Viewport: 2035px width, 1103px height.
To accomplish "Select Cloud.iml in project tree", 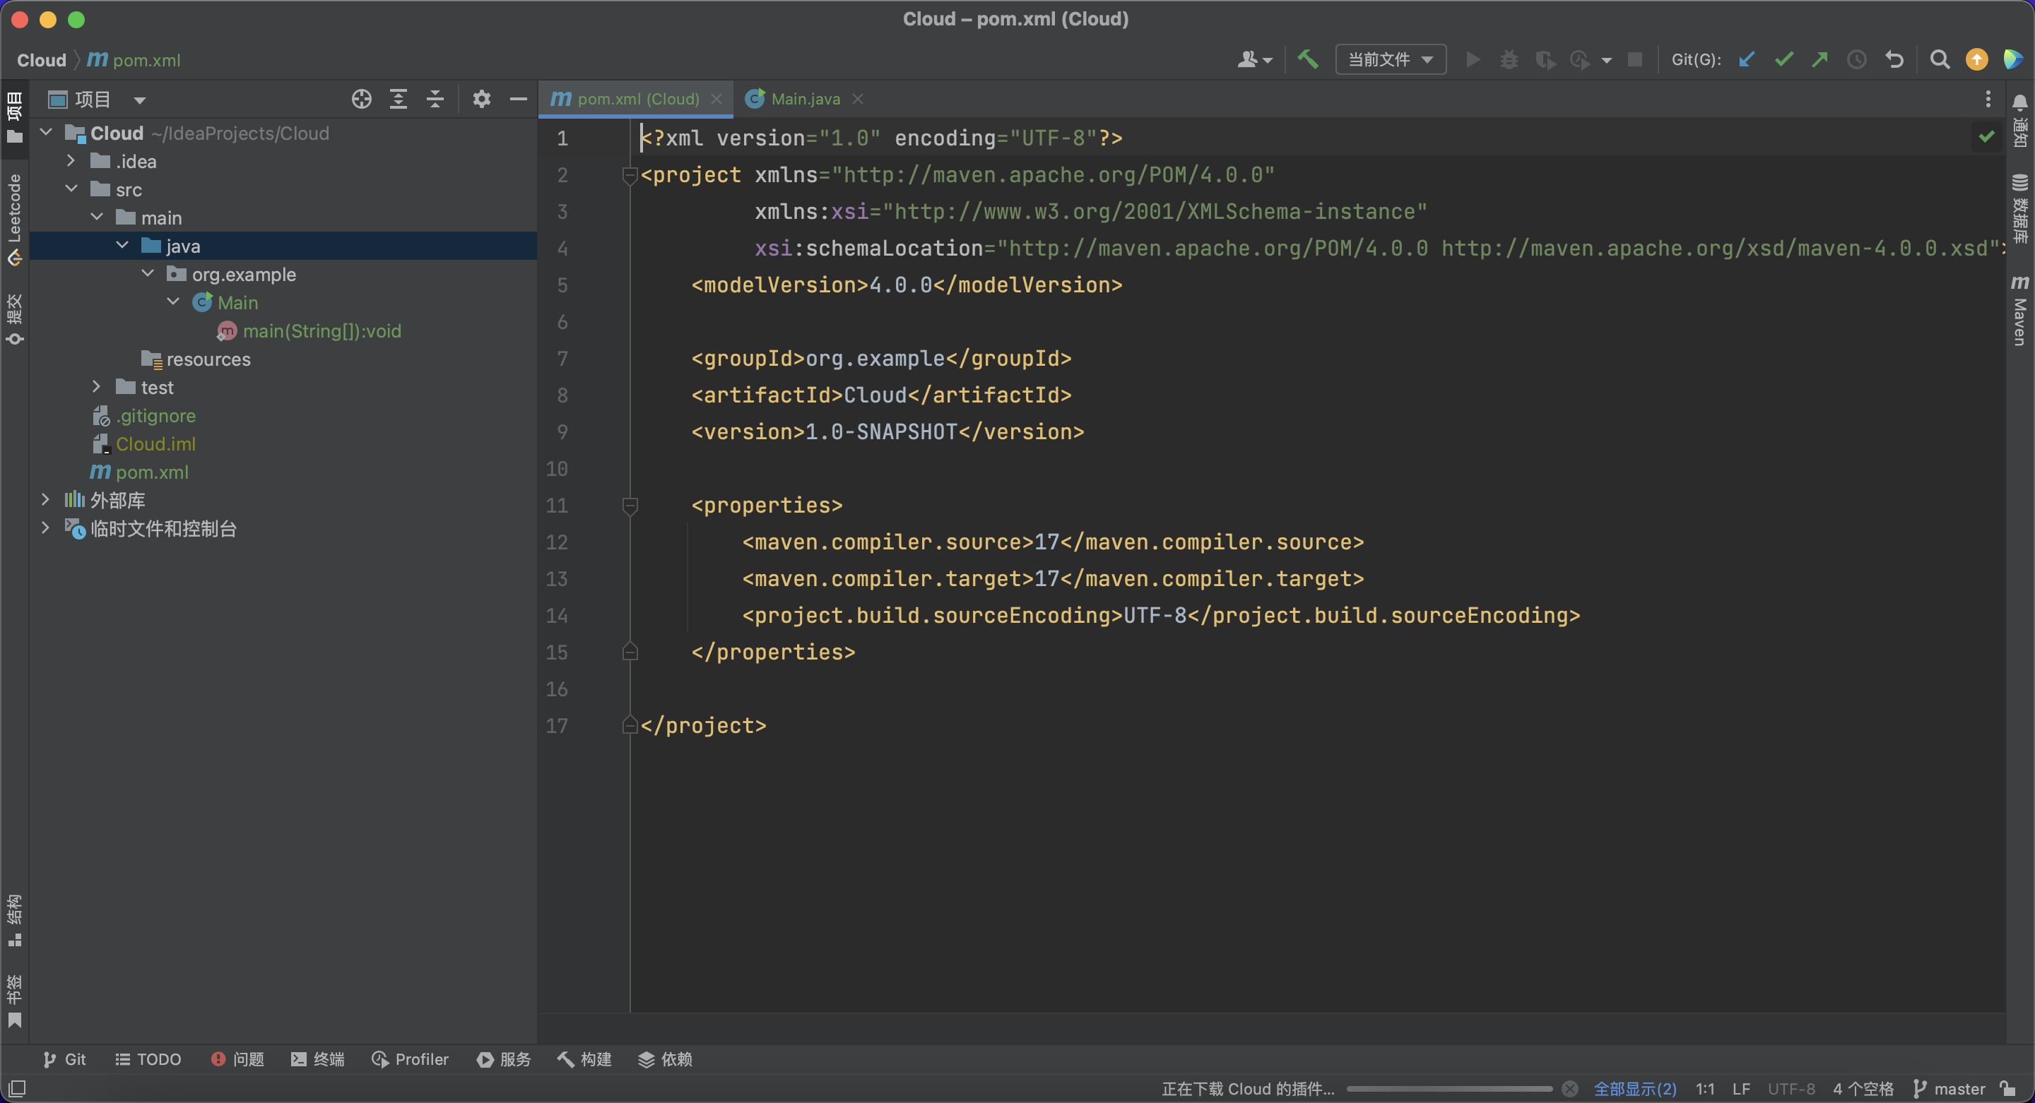I will tap(155, 443).
